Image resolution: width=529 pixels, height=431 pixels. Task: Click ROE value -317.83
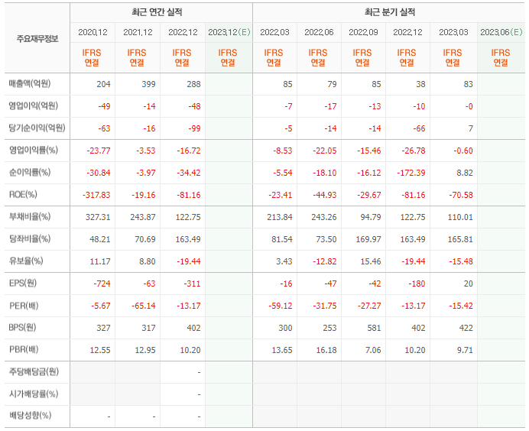pyautogui.click(x=96, y=196)
